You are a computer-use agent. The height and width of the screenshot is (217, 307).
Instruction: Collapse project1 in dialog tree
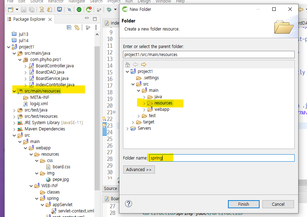point(127,72)
